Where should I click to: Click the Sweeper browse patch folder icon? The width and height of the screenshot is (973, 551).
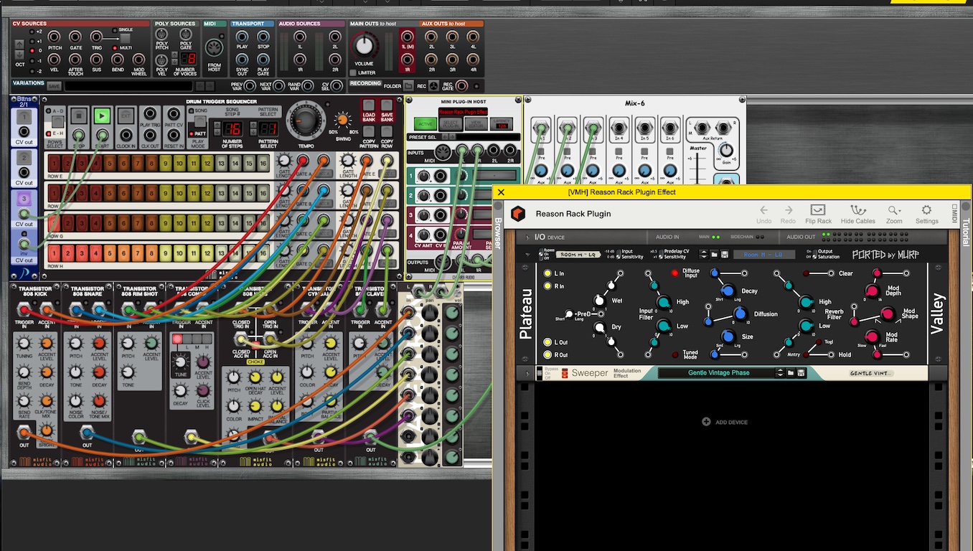click(x=791, y=373)
